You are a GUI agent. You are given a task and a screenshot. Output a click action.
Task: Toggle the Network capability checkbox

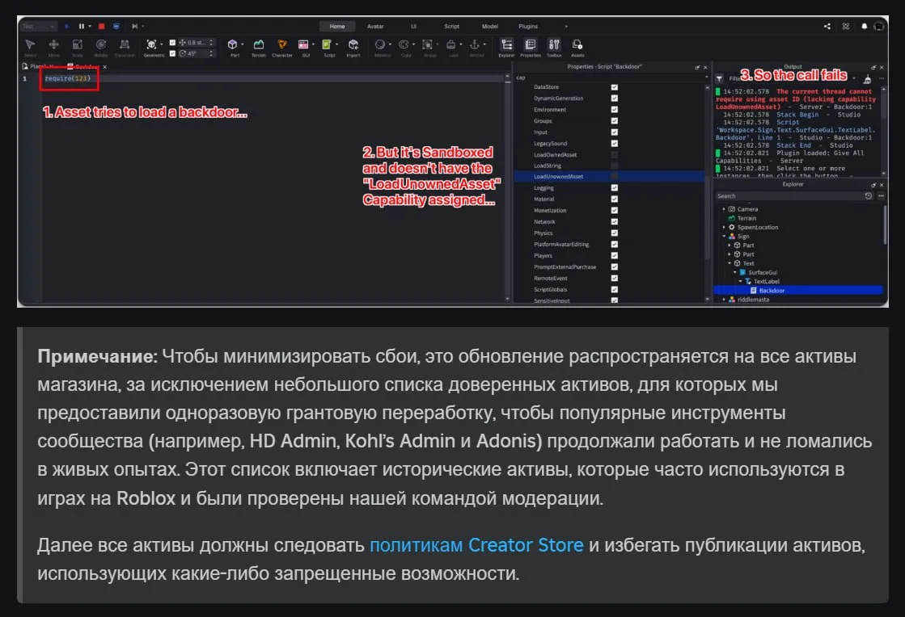click(x=614, y=222)
